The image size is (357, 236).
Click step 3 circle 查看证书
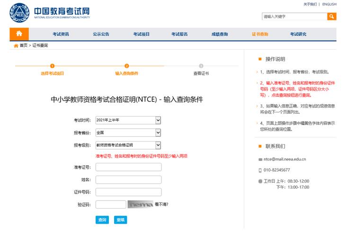coord(201,66)
